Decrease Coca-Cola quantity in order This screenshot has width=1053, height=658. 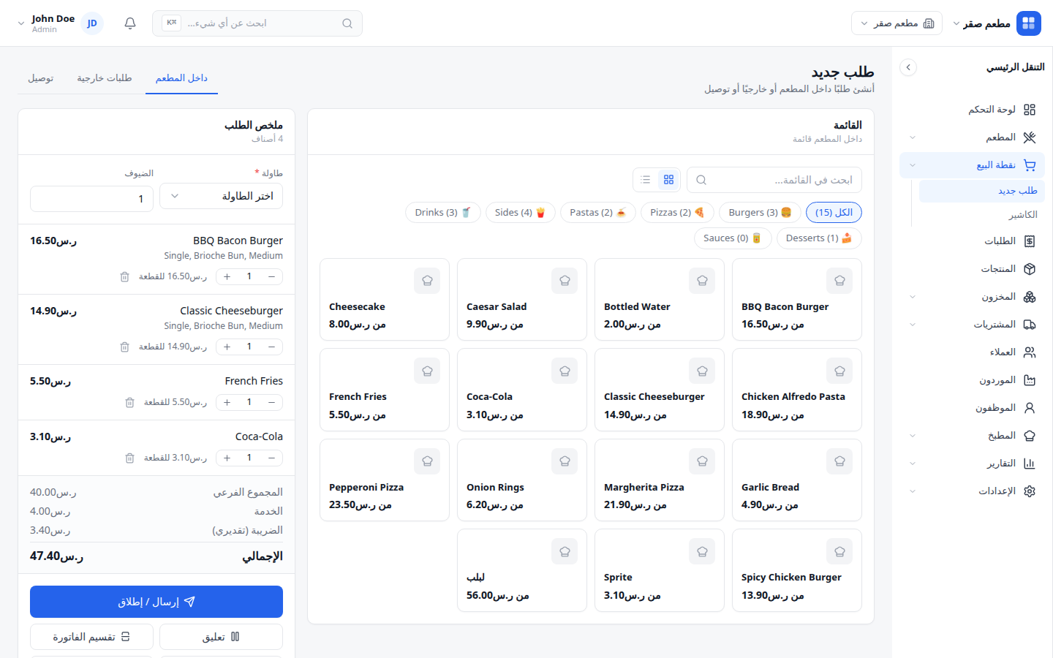(271, 458)
